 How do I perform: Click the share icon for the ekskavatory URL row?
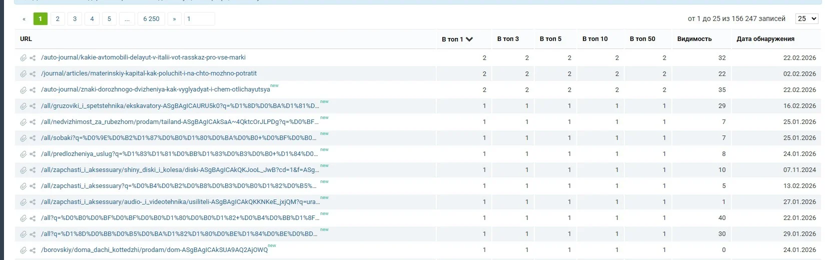[x=33, y=106]
